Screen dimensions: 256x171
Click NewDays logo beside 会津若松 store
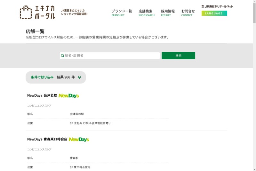[68, 96]
